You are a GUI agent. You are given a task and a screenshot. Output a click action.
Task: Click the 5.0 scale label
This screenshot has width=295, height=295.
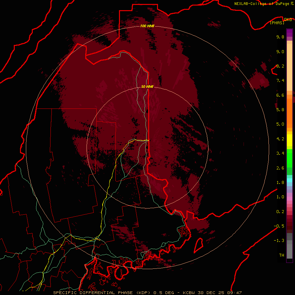(x=280, y=124)
